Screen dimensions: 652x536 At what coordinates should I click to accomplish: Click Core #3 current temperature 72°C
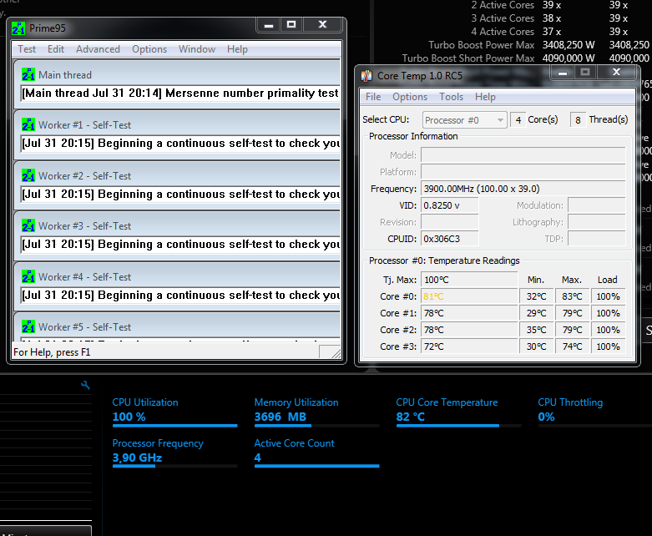pos(469,346)
